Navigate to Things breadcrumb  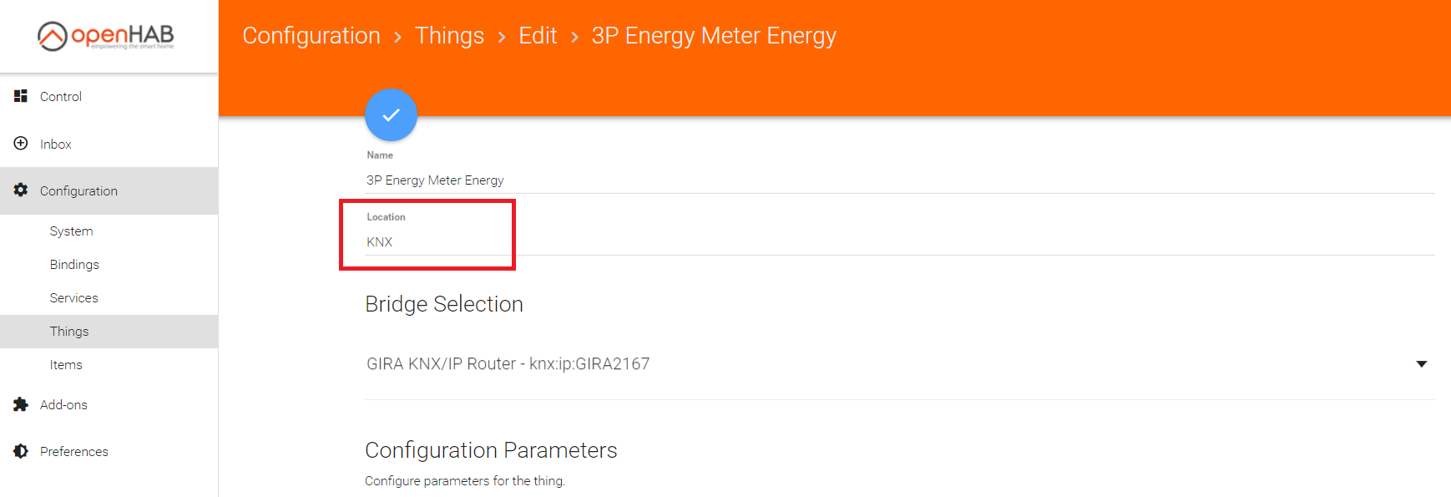[x=449, y=36]
